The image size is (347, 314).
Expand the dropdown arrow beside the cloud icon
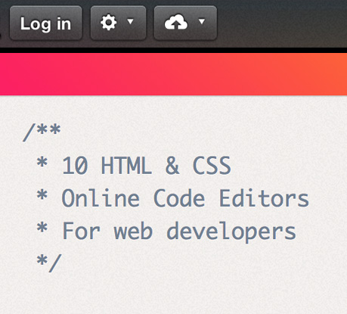[202, 21]
